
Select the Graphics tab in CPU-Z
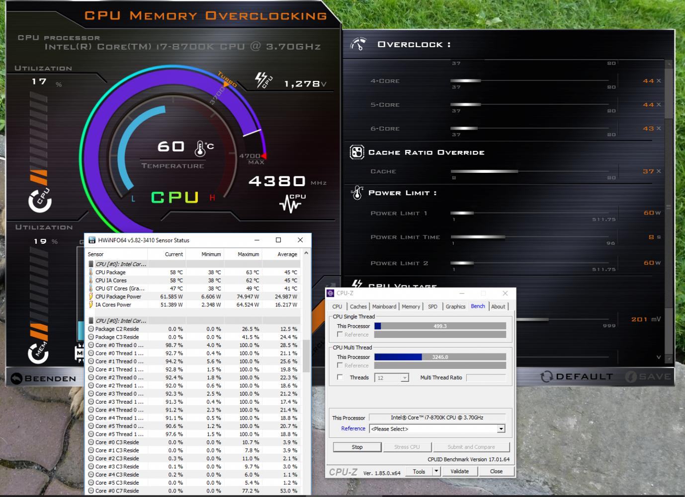tap(455, 306)
